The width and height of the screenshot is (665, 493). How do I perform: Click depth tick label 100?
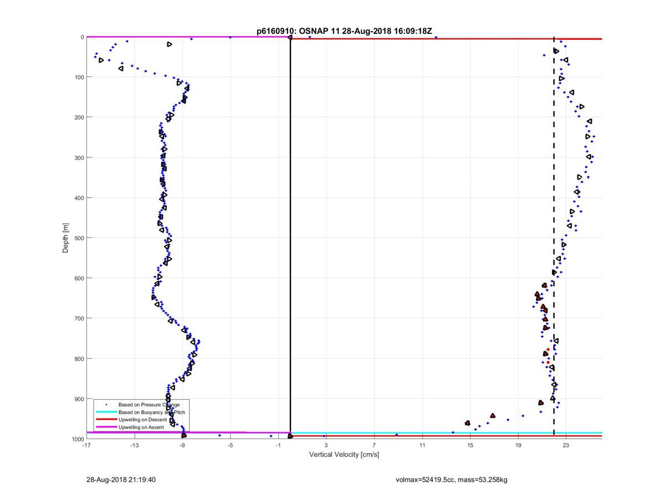click(x=79, y=77)
